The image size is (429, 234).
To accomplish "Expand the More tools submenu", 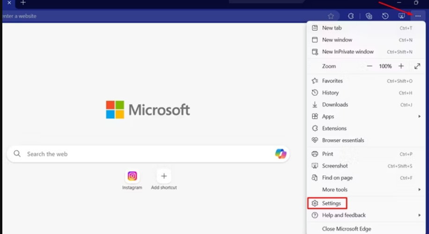I will pos(419,190).
